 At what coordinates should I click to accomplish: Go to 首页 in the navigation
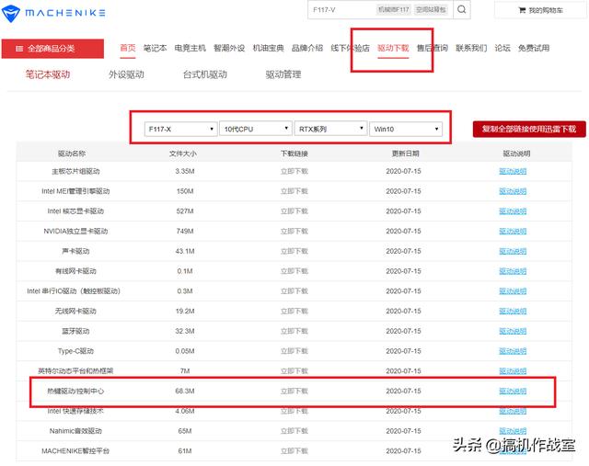click(x=128, y=48)
